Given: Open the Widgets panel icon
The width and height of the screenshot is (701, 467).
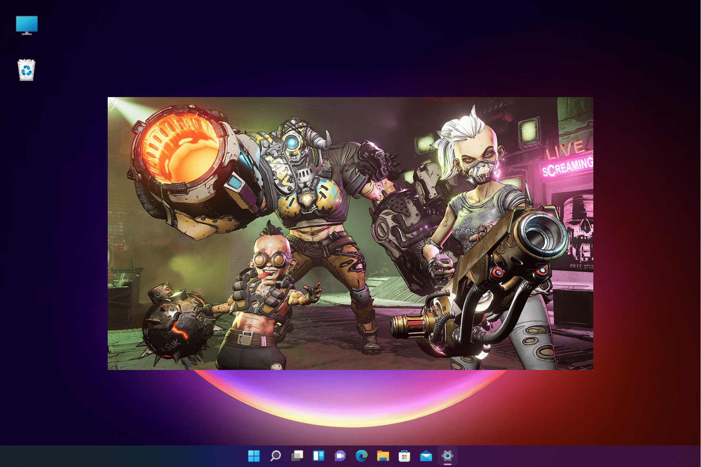Looking at the screenshot, I should pyautogui.click(x=318, y=456).
